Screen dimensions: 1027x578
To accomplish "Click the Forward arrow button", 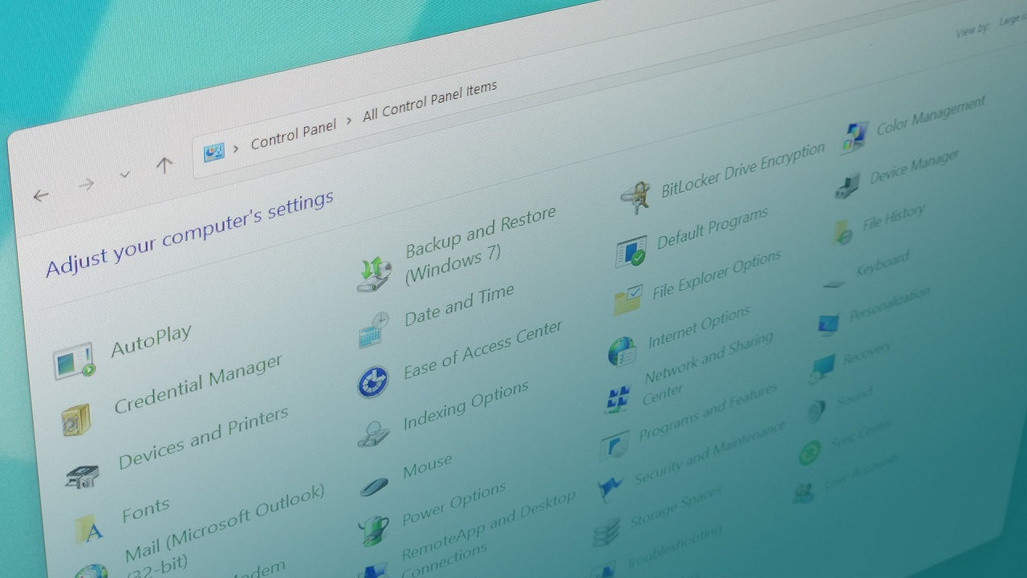I will [x=86, y=185].
